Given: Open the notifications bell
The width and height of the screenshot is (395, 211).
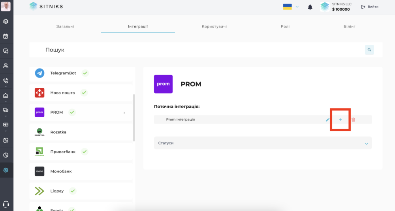Looking at the screenshot, I should (310, 7).
